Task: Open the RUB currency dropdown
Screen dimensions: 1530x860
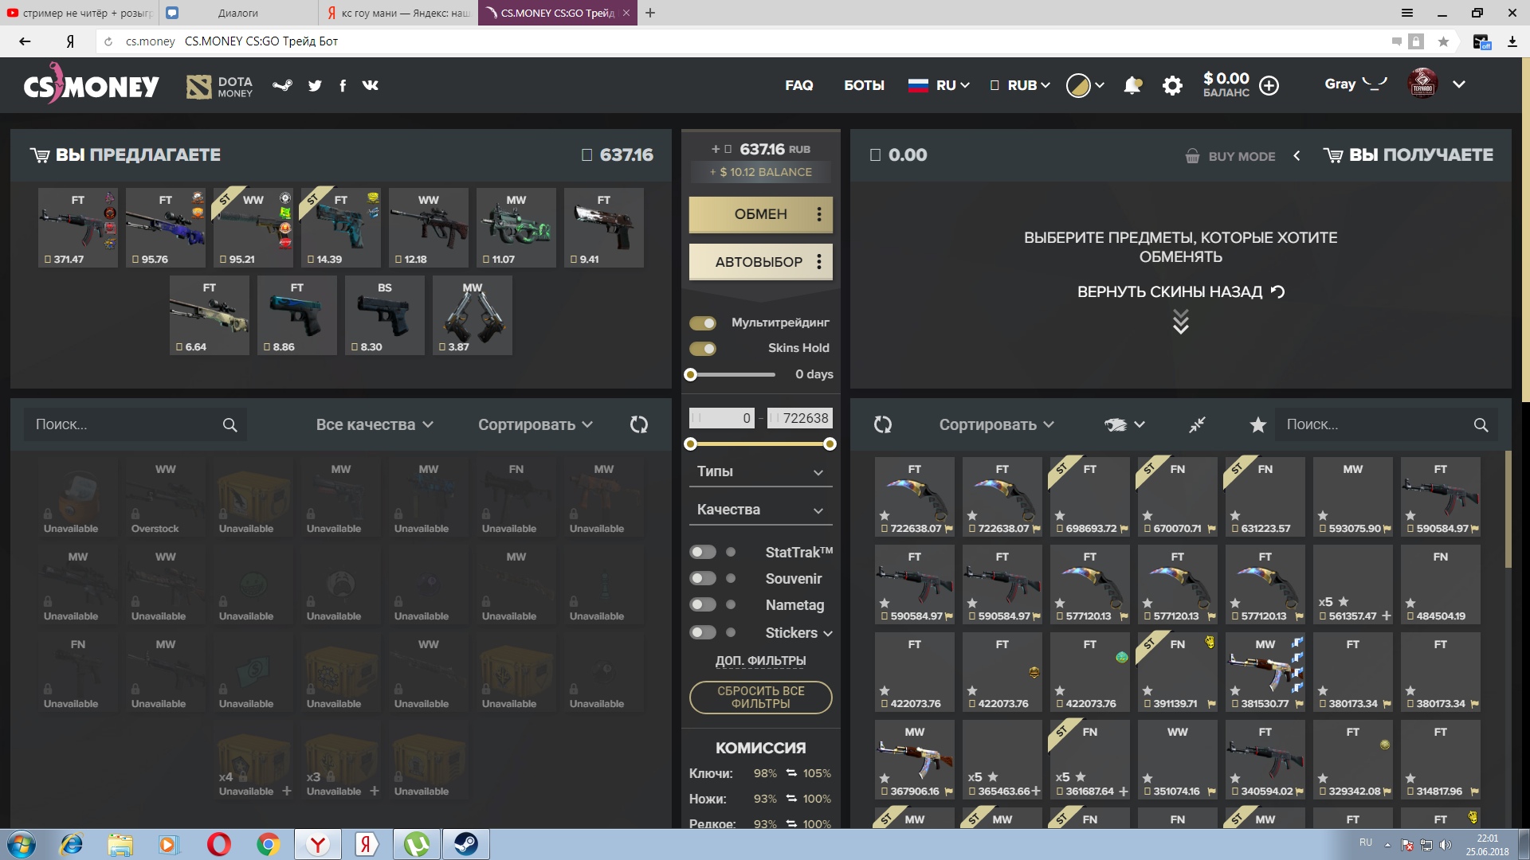Action: (x=1020, y=85)
